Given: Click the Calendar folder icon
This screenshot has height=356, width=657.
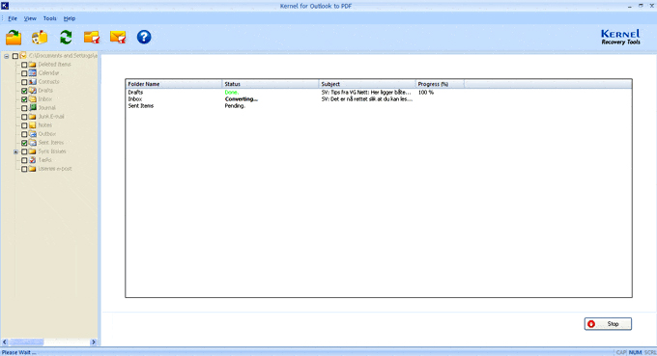Looking at the screenshot, I should (x=32, y=73).
